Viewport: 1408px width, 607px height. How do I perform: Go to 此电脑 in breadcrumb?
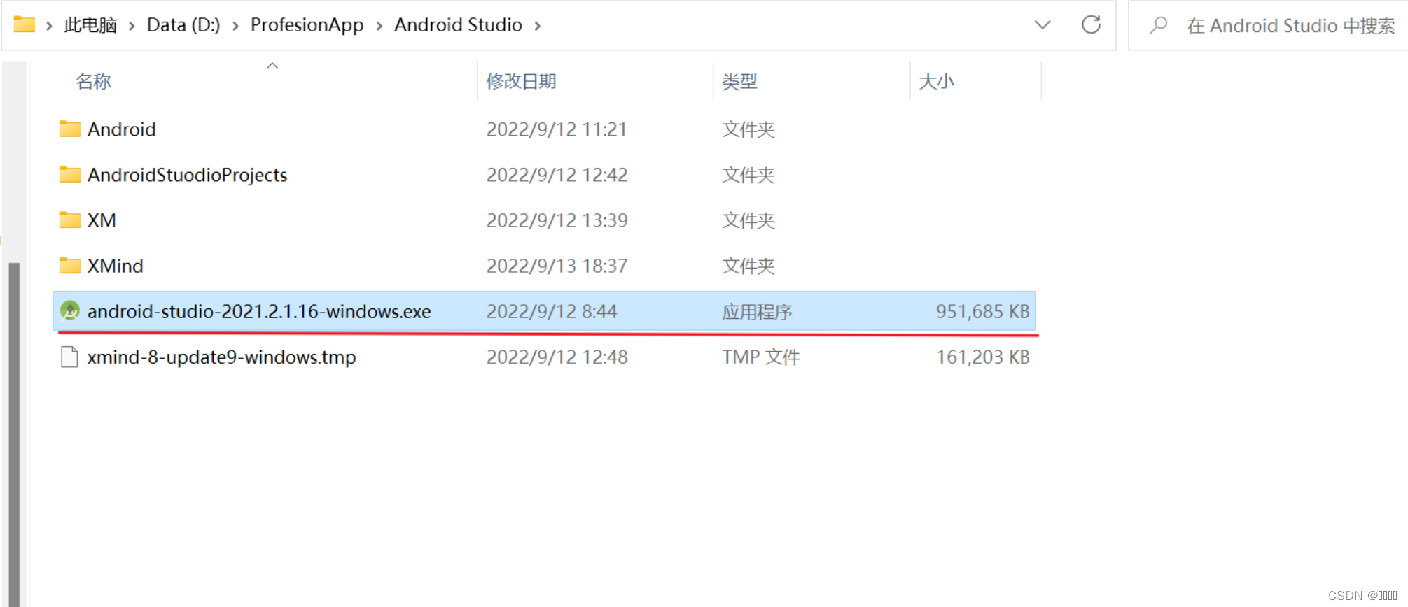pyautogui.click(x=90, y=25)
